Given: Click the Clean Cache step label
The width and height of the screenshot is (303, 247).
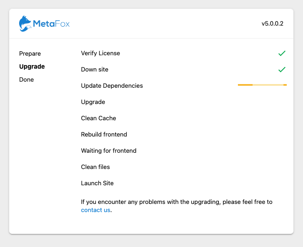Looking at the screenshot, I should (x=98, y=118).
